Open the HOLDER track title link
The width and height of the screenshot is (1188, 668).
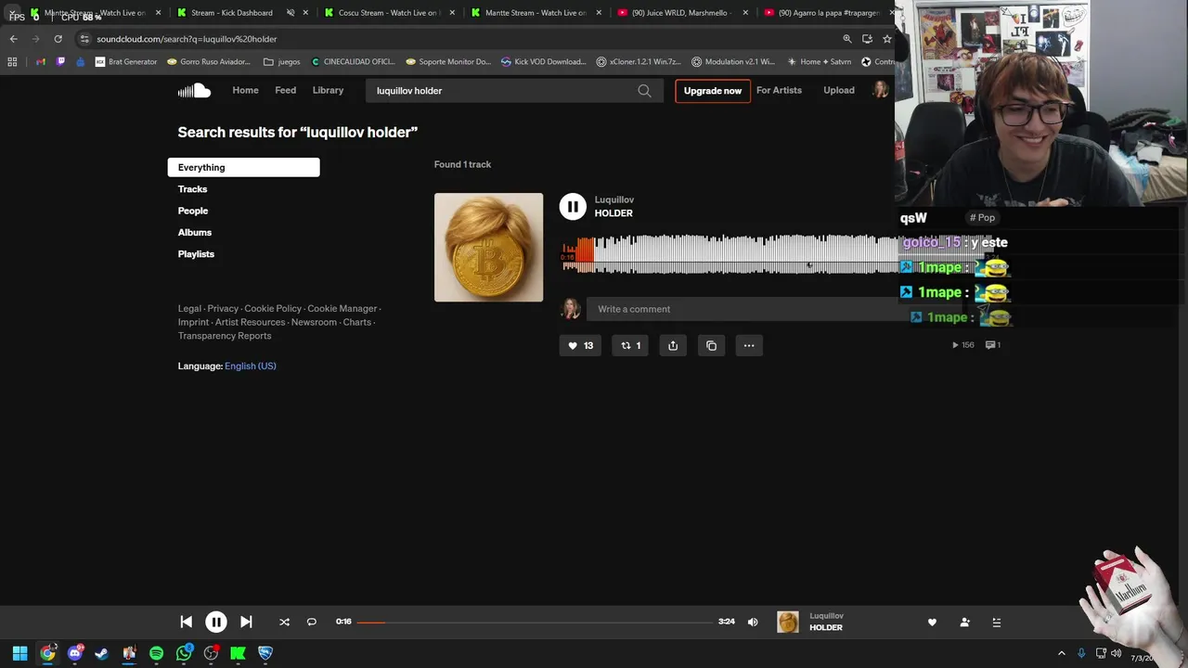(x=613, y=213)
